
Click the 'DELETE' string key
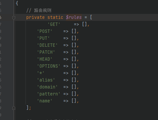47,45
